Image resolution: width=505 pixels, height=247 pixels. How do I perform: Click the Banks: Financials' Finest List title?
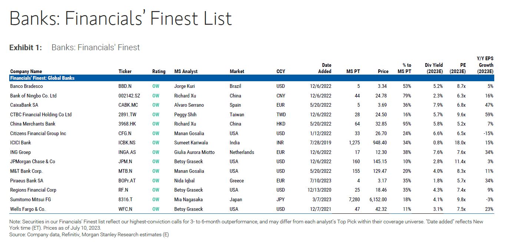[x=121, y=18]
